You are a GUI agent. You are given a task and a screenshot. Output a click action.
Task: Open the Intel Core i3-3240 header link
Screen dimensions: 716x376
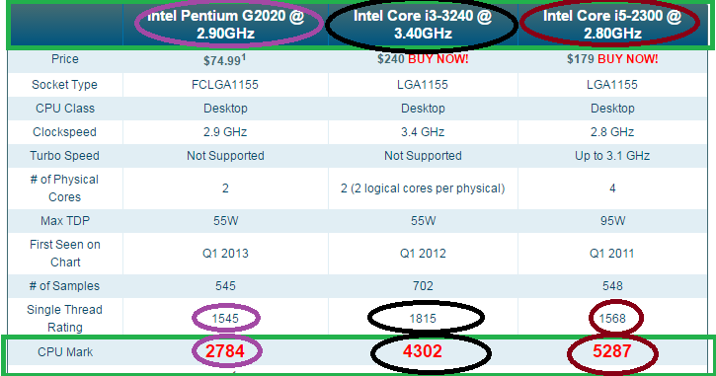point(423,25)
